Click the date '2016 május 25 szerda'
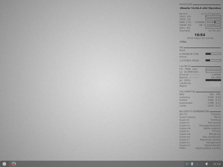Image resolution: width=223 pixels, height=167 pixels. pos(200,38)
